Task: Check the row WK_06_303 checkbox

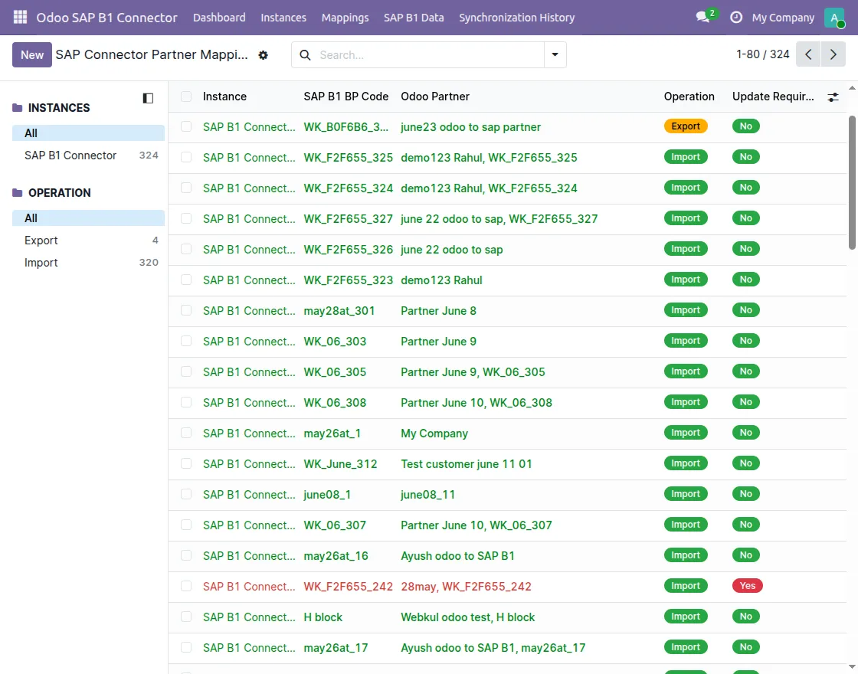Action: (x=186, y=342)
